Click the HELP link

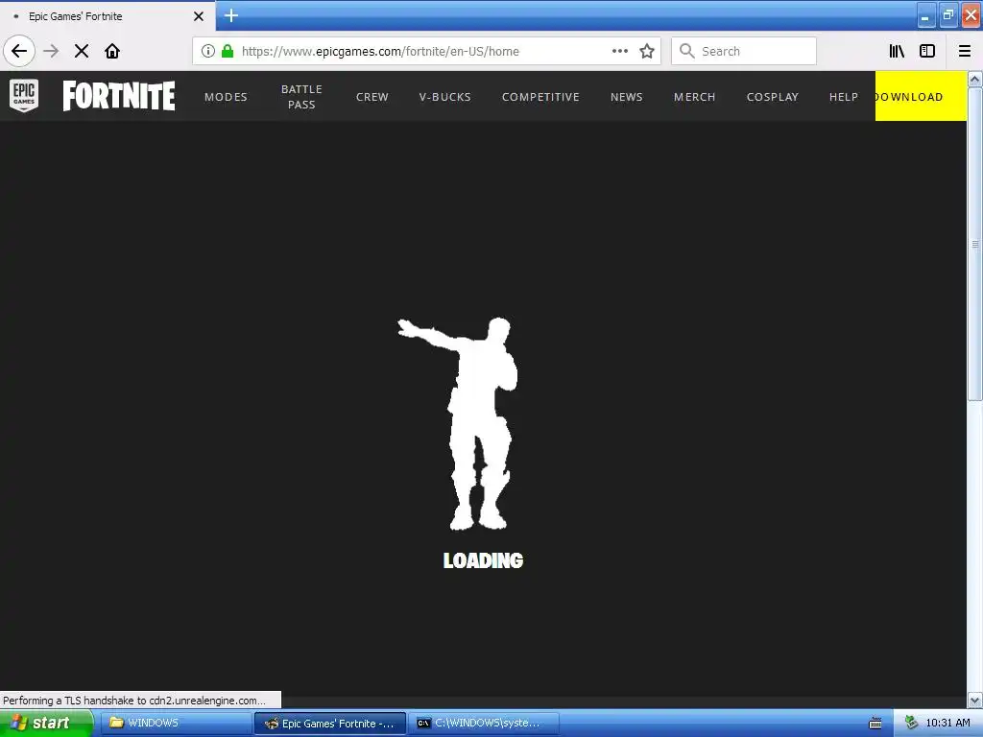pyautogui.click(x=843, y=97)
